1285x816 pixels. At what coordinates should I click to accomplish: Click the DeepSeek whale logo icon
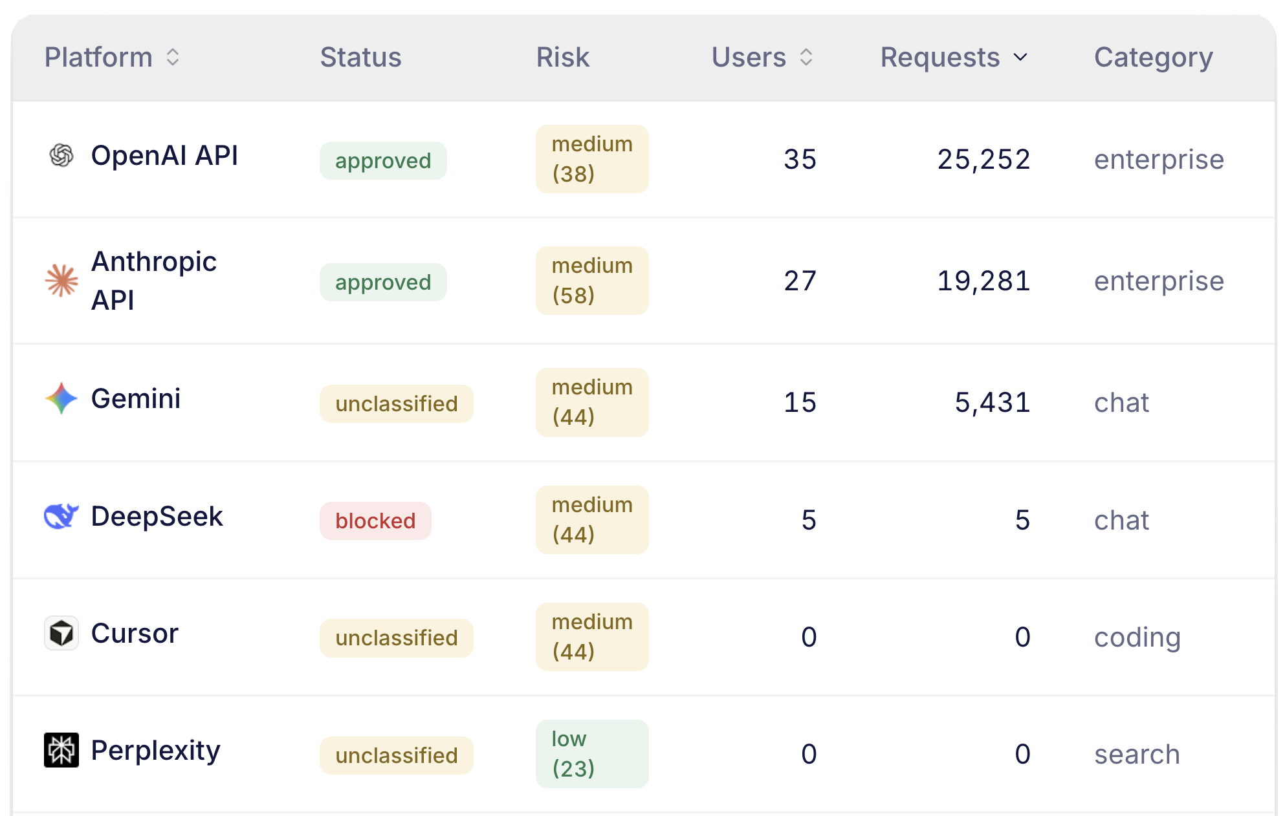[x=61, y=516]
